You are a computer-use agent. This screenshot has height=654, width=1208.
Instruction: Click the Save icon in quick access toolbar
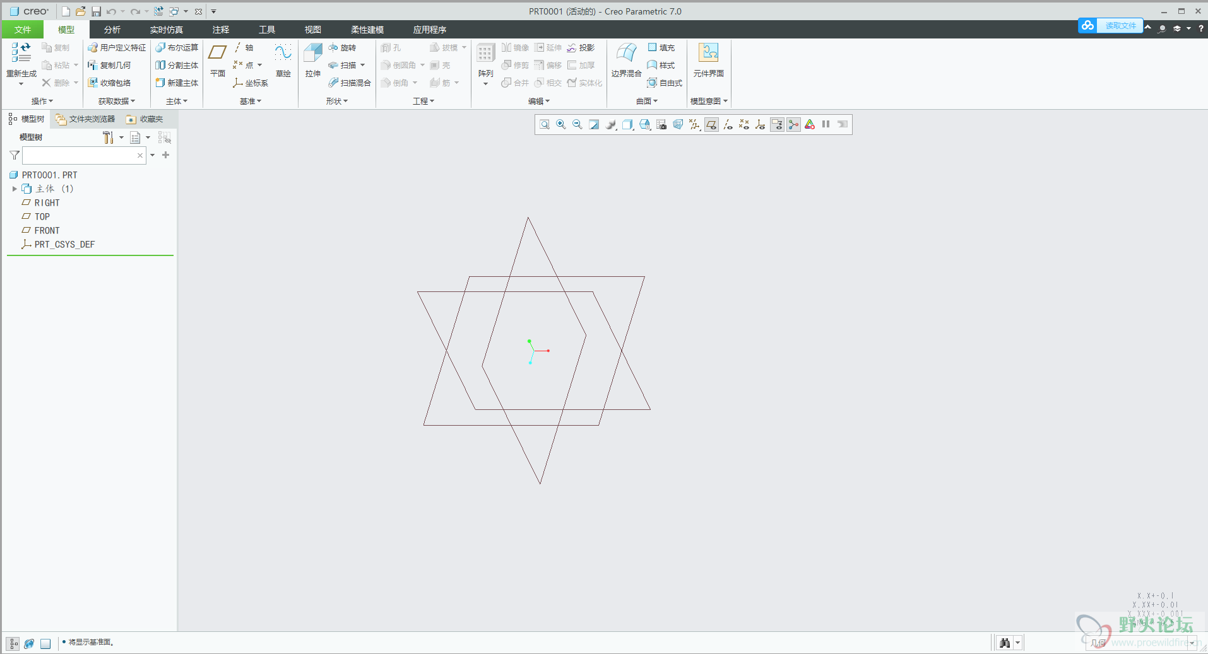pos(96,11)
